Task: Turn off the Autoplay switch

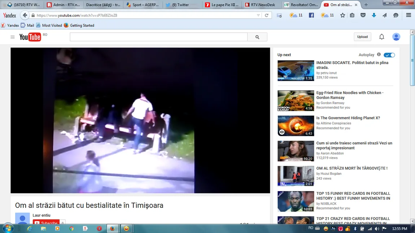Action: coord(389,55)
